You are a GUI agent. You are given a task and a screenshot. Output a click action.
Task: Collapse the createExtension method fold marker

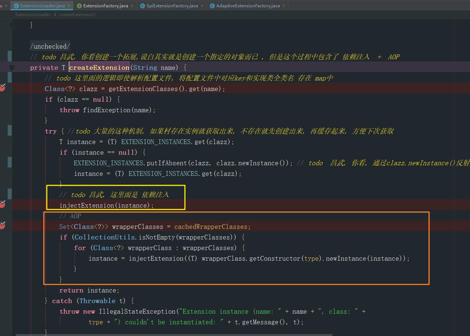point(12,68)
